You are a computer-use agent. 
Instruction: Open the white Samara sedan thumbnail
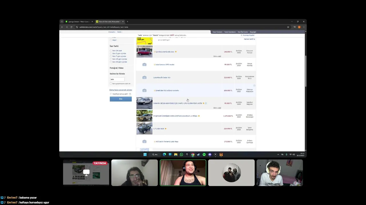(x=144, y=103)
